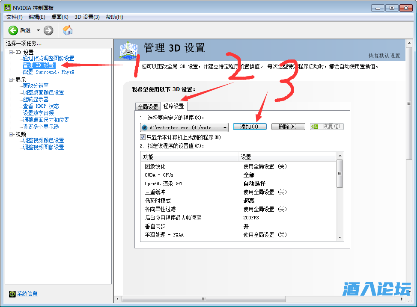Viewport: 417px width, 307px height.
Task: Select the 各向异性过滤 setting row
Action: 238,209
